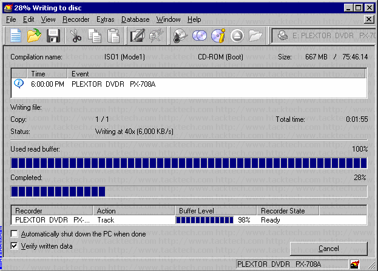Open the Help menu
Image resolution: width=378 pixels, height=271 pixels.
point(194,19)
